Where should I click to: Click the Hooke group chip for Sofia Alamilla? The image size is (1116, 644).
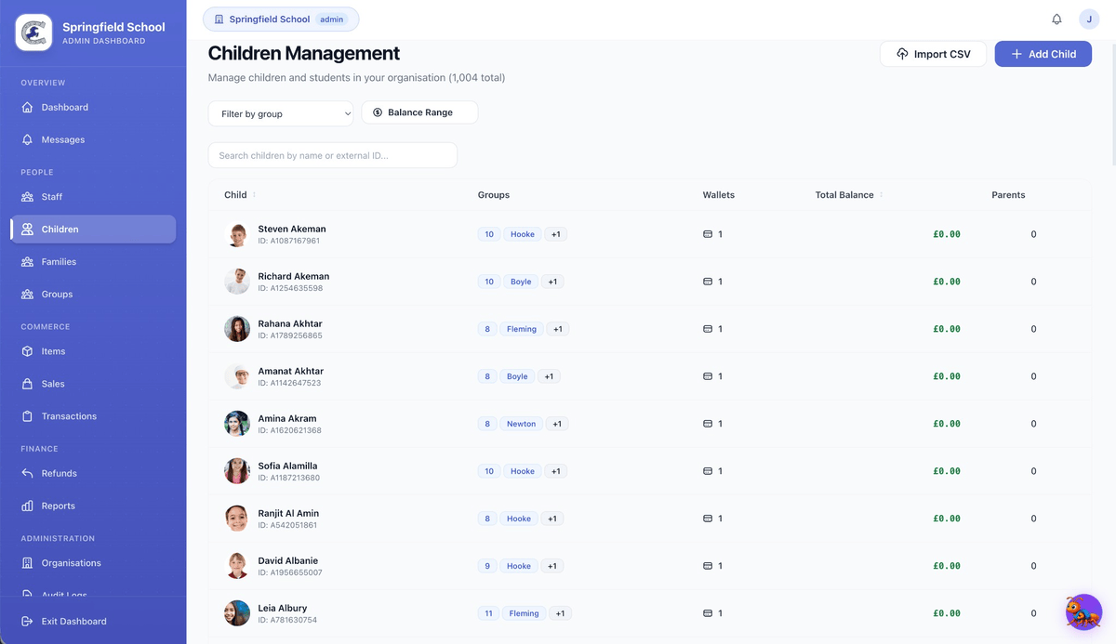click(x=522, y=471)
